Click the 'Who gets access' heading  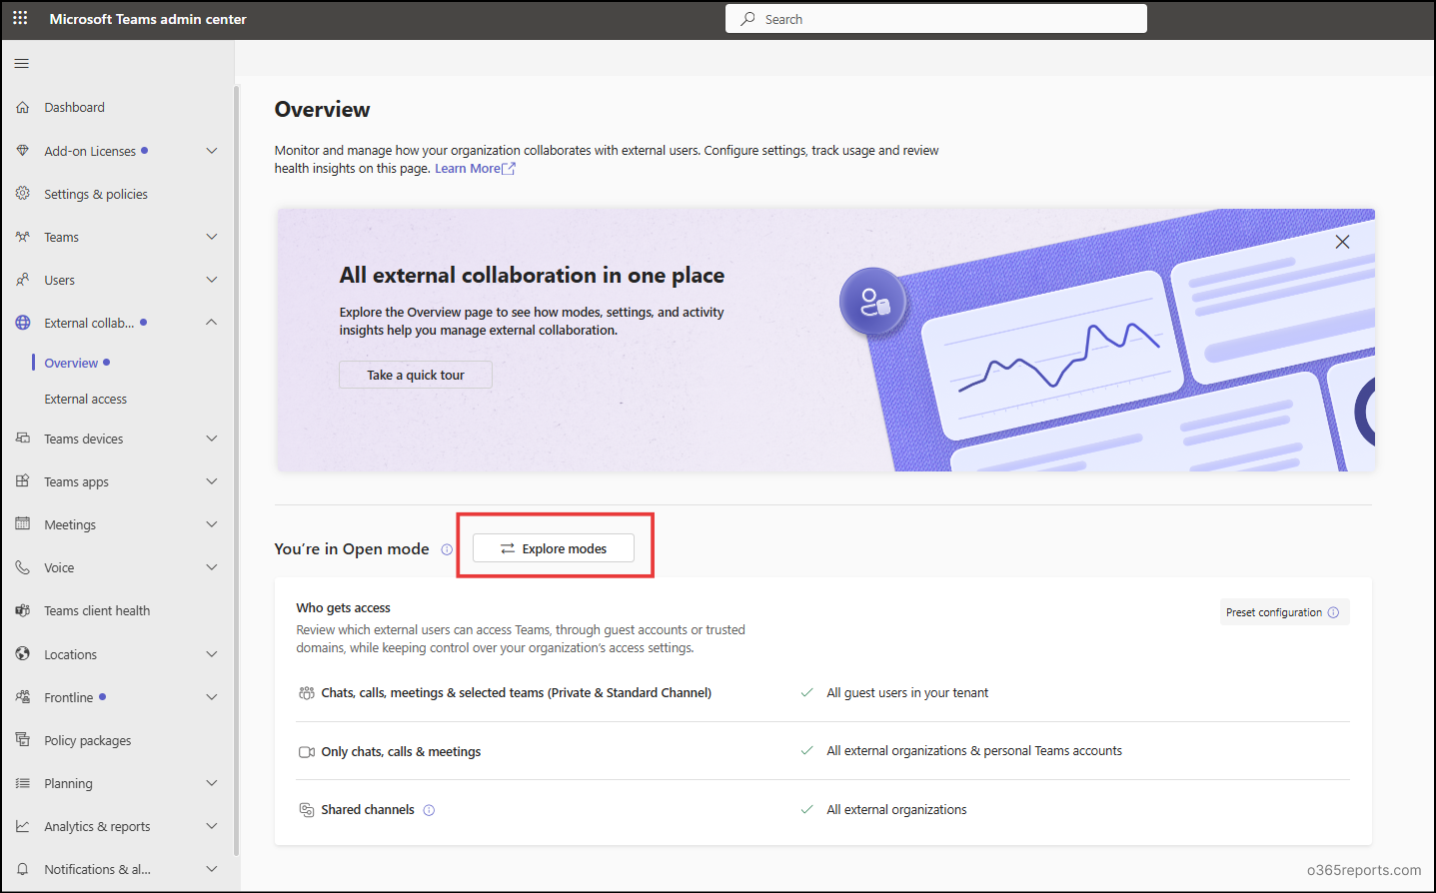point(343,607)
